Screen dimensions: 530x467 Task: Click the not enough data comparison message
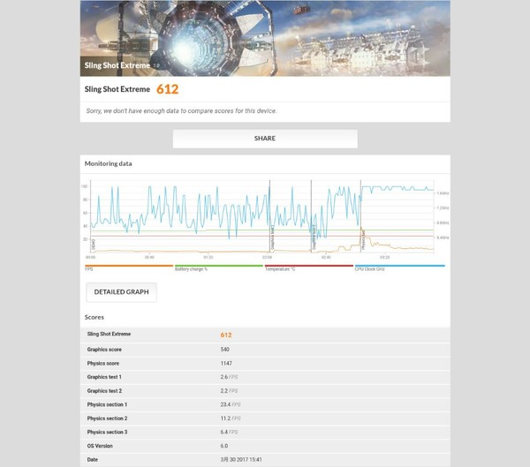(x=181, y=111)
